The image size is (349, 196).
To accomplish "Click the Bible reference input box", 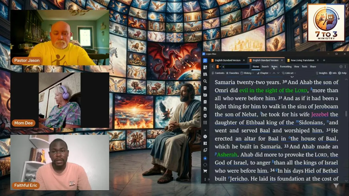I will [236, 67].
